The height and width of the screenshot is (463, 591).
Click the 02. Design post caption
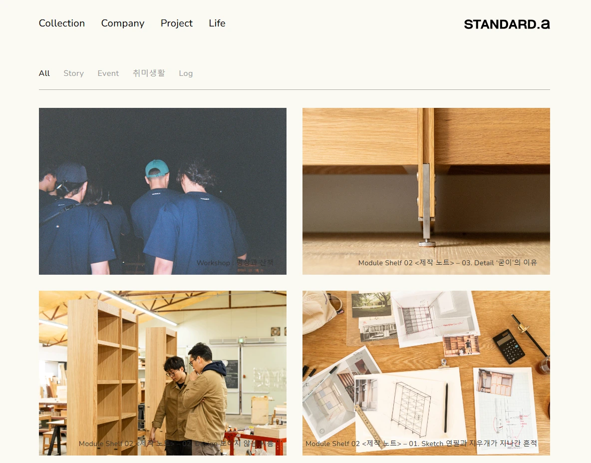[x=176, y=444]
